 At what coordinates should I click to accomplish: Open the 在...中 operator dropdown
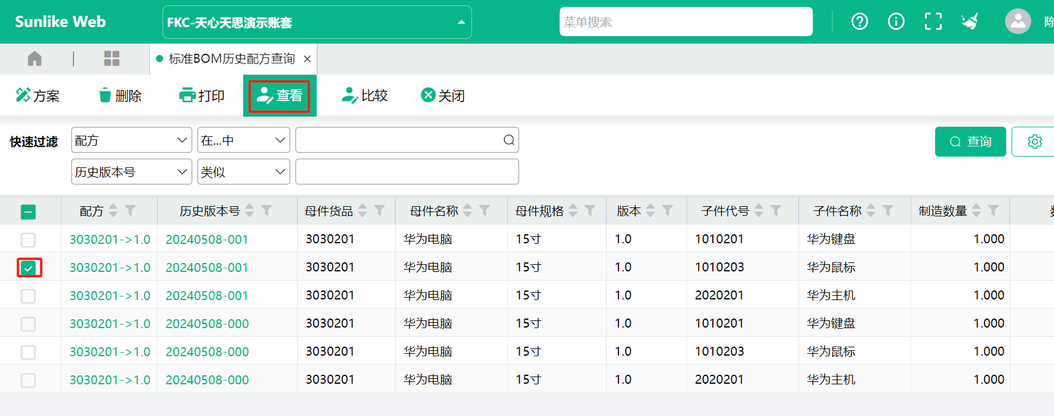[244, 140]
